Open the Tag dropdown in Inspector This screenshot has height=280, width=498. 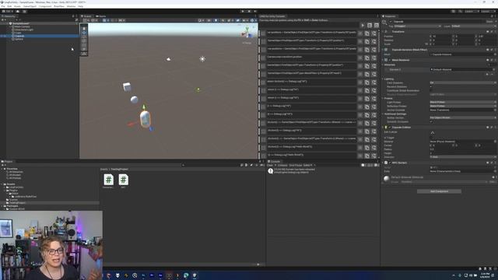click(417, 26)
